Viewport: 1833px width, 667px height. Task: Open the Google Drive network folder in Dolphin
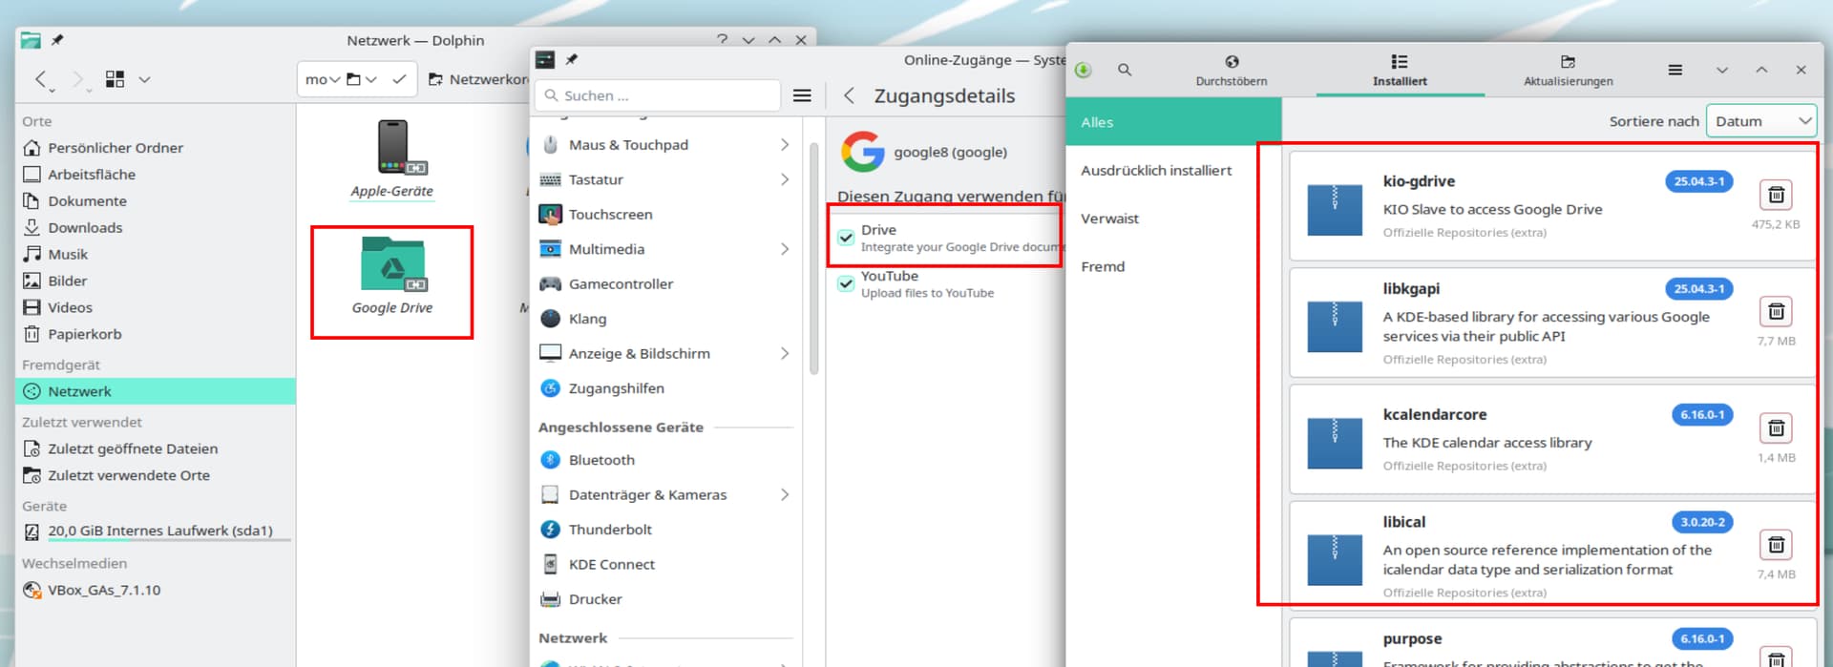tap(392, 276)
